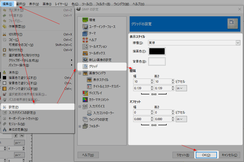Screen dimensions: 244x162
Task: Collapse the 画像ウィンドウ tree node
Action: 80,73
